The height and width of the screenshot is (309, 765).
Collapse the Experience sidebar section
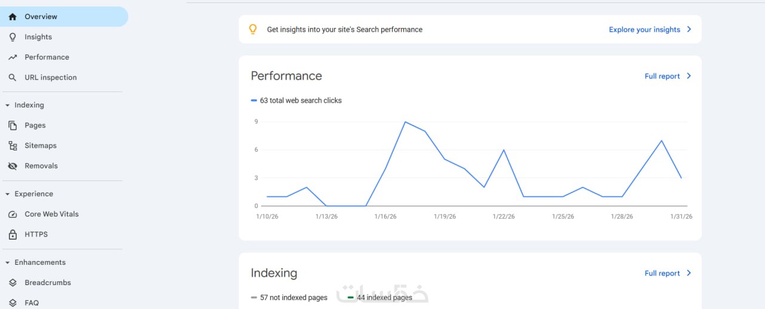tap(7, 194)
